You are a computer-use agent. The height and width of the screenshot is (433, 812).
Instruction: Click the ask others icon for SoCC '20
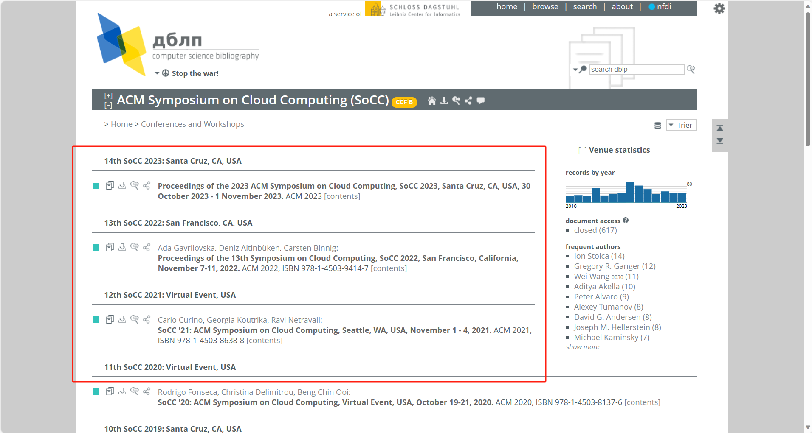click(135, 391)
